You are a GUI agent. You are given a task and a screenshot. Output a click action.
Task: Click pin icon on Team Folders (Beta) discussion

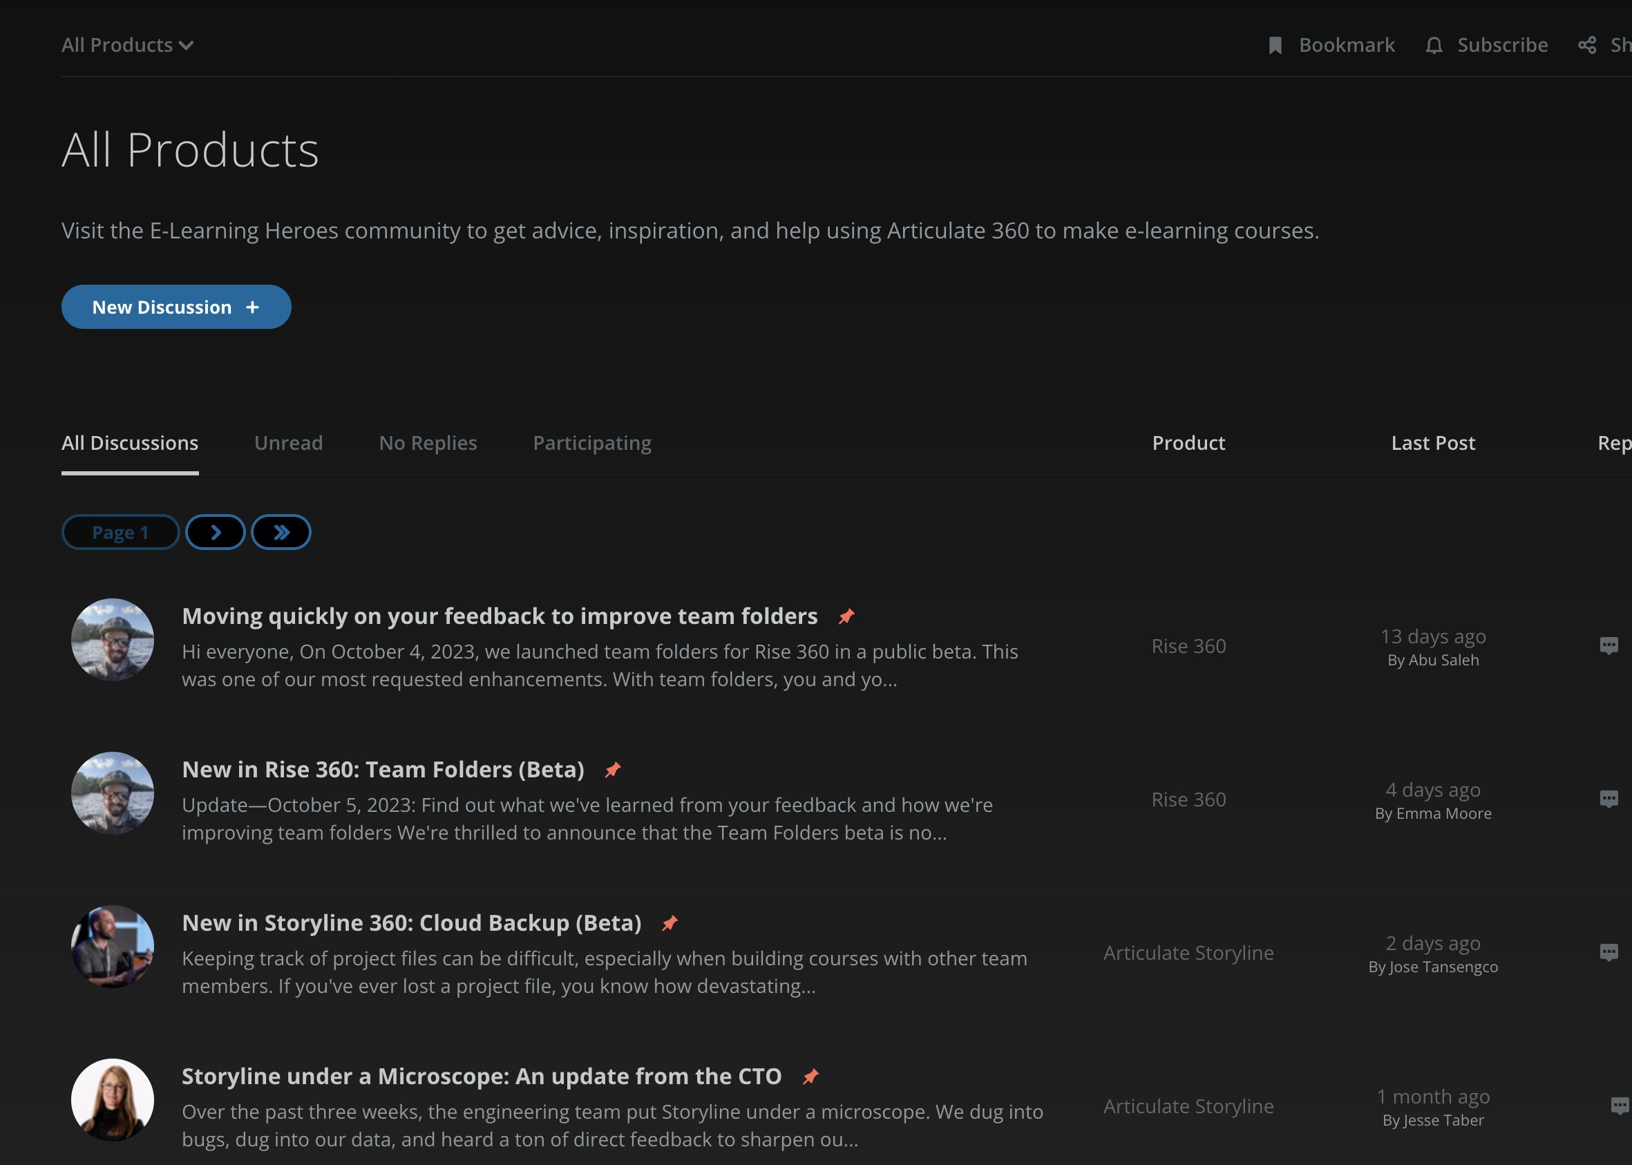click(613, 770)
